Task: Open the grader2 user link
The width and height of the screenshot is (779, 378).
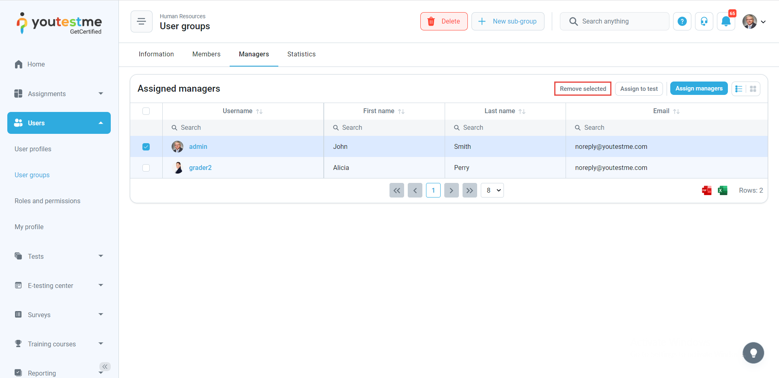Action: (200, 168)
